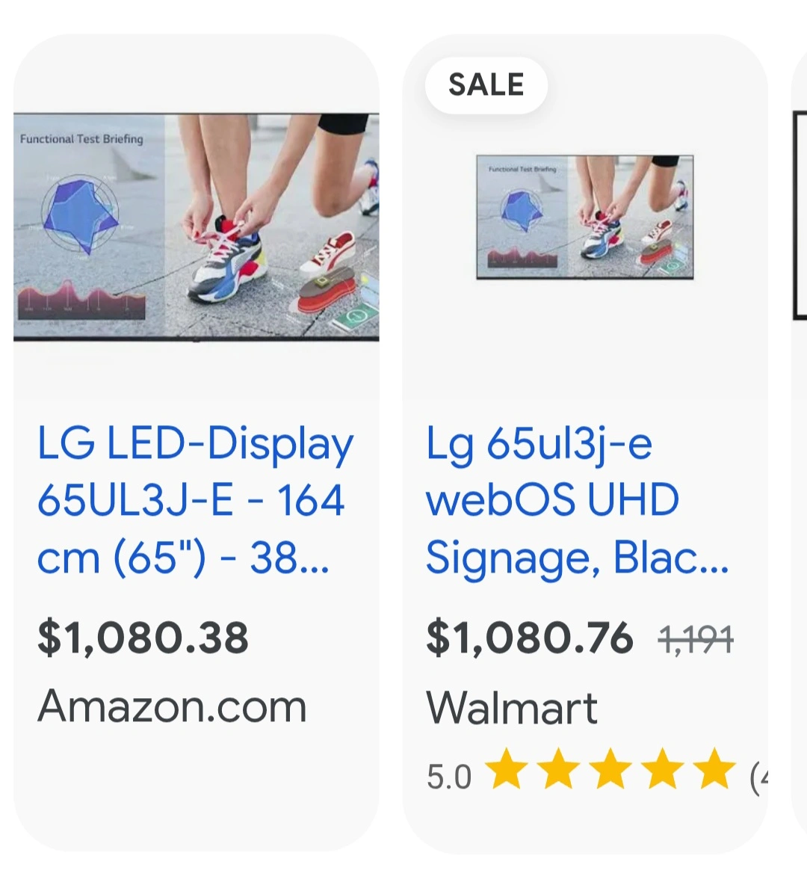The image size is (807, 885).
Task: Click the 5.0 rating number
Action: pos(448,777)
